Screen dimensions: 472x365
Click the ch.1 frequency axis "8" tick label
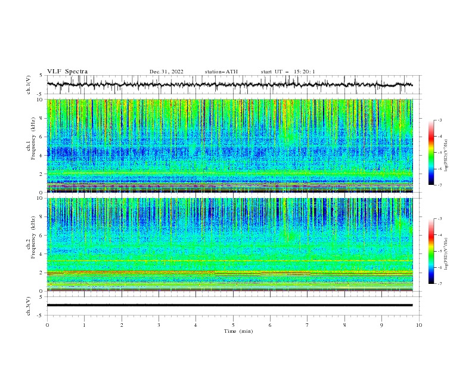tap(42, 118)
